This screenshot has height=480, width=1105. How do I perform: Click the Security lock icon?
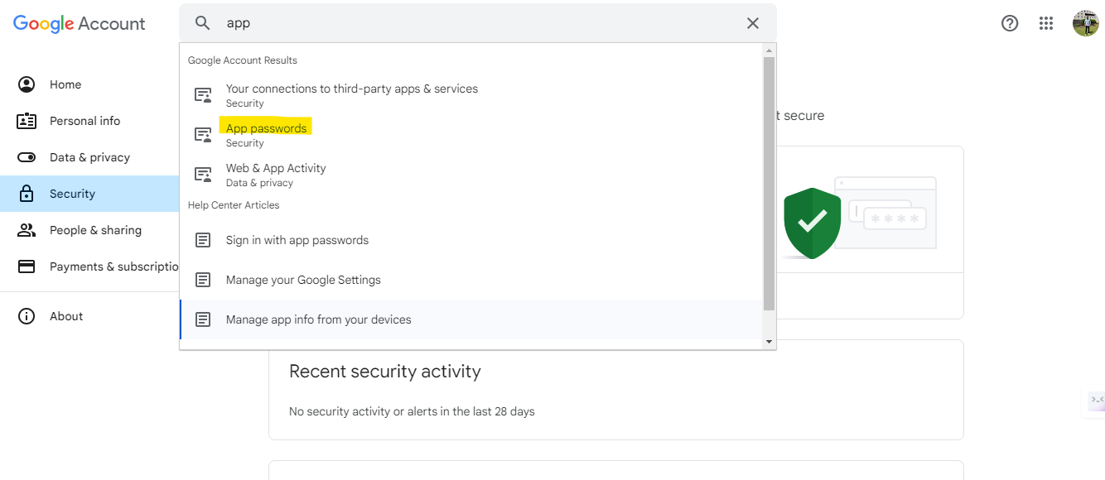pos(27,194)
